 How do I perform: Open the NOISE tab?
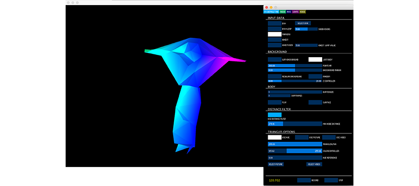[303, 12]
